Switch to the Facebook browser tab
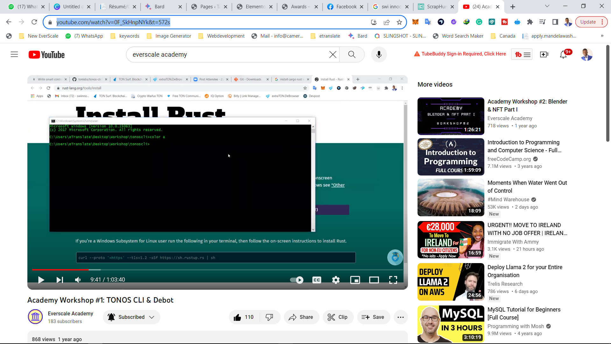 pos(345,7)
